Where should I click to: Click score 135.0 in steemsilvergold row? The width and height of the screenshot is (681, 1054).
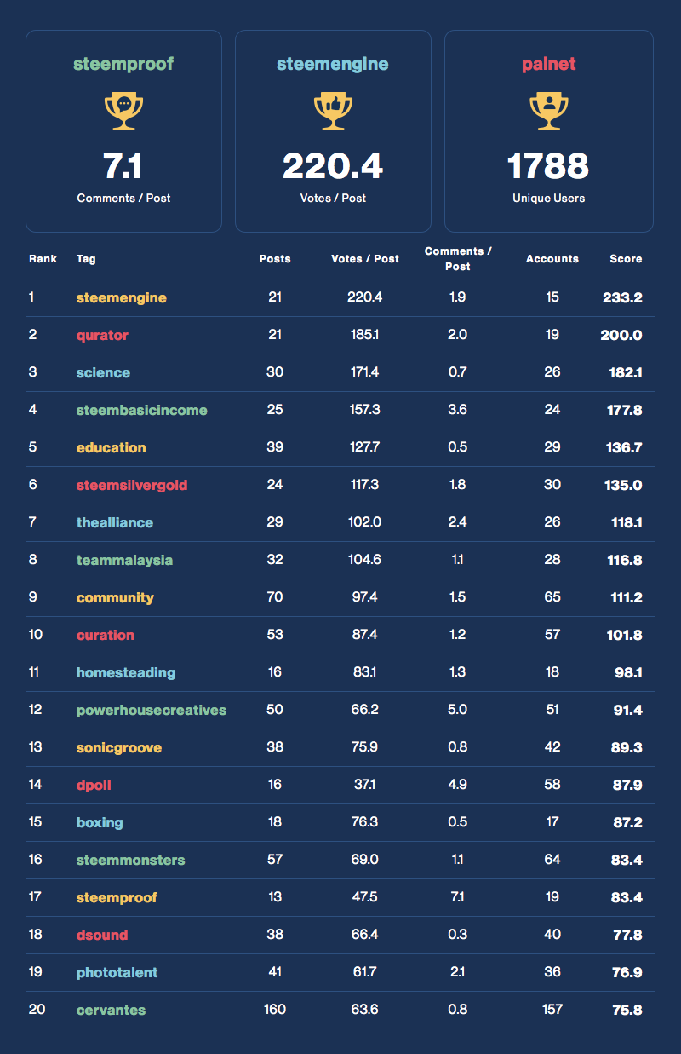(623, 485)
